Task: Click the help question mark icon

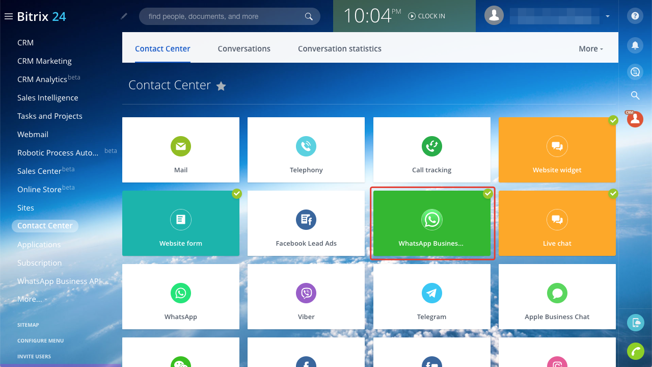Action: 635,16
